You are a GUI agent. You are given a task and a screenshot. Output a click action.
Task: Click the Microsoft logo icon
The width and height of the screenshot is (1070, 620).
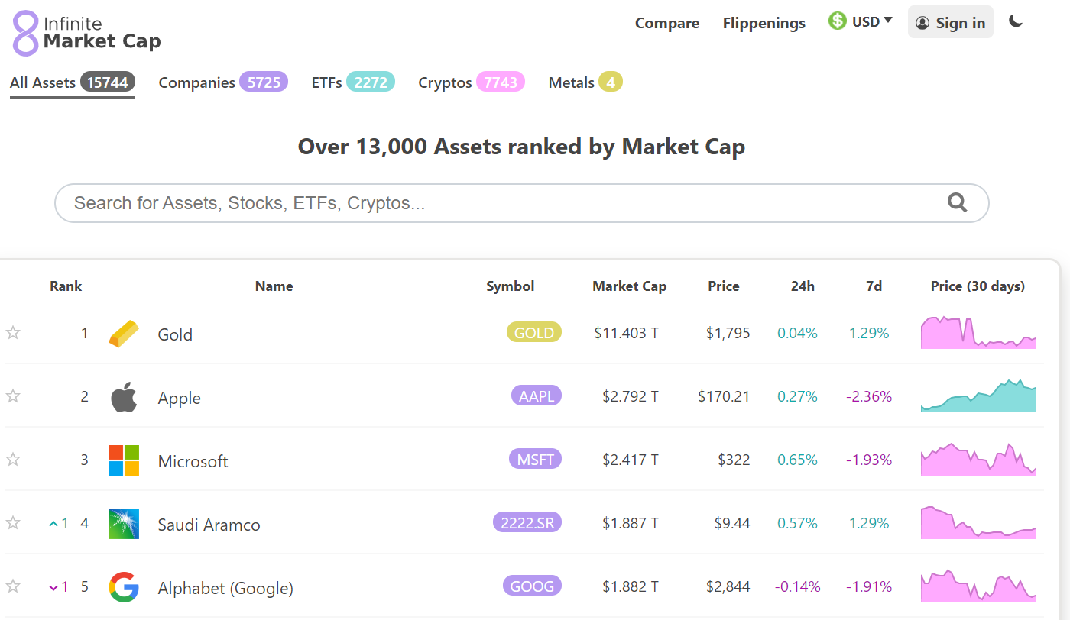(x=123, y=460)
